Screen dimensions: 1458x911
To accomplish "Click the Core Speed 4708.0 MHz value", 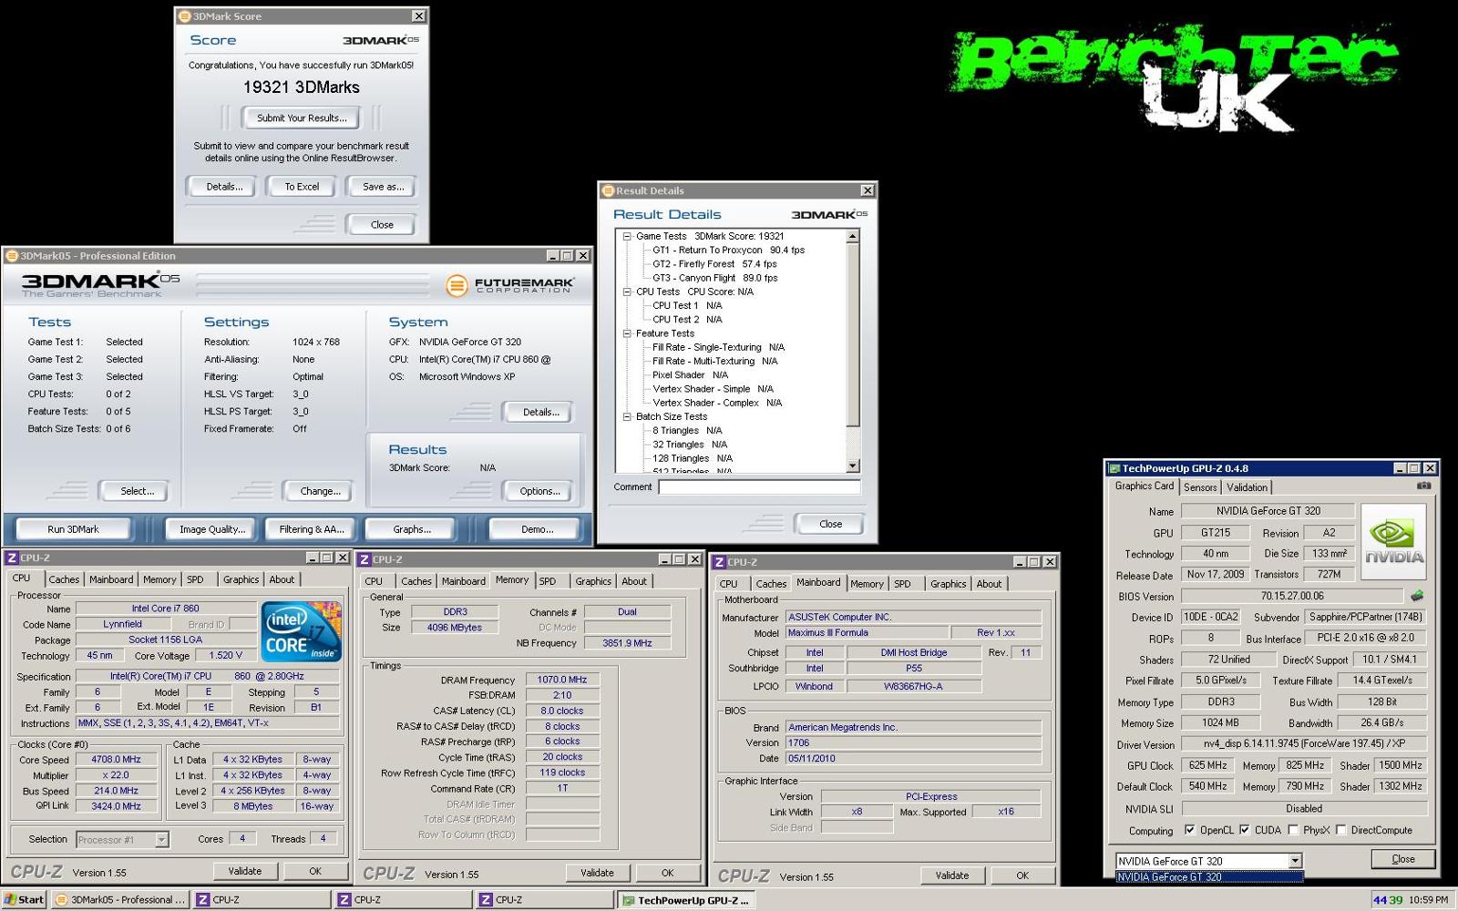I will (116, 760).
